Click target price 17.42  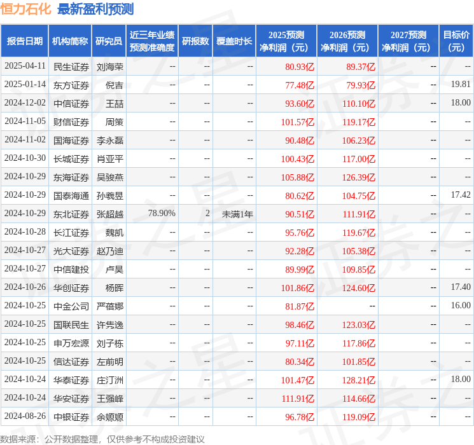461,195
